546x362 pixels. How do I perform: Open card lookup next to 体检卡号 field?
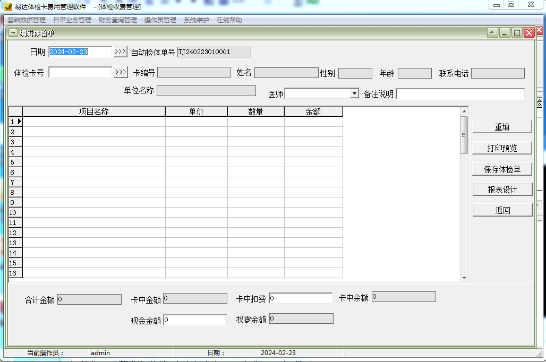pyautogui.click(x=121, y=72)
